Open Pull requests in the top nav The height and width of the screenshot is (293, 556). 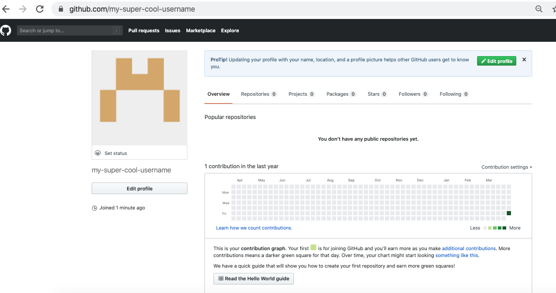[144, 31]
